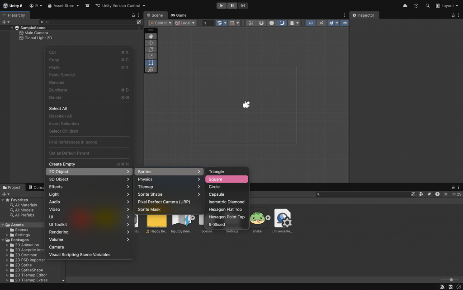463x290 pixels.
Task: Click the Play button
Action: coord(221,5)
